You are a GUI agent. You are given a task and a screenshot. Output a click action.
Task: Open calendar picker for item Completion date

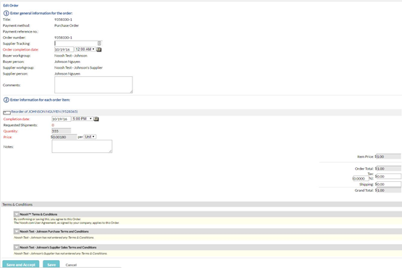point(96,119)
